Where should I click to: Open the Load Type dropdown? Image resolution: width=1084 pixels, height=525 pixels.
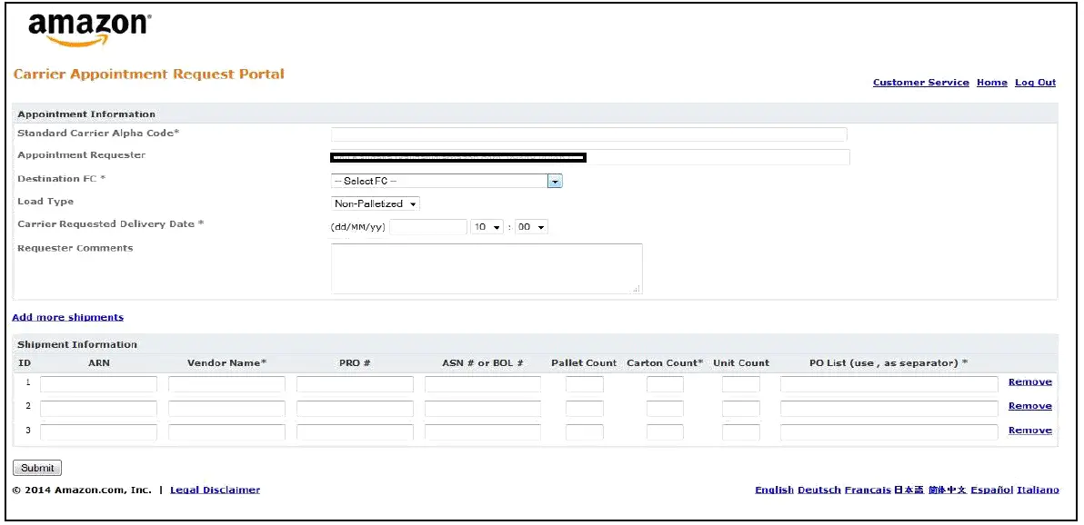pyautogui.click(x=375, y=203)
